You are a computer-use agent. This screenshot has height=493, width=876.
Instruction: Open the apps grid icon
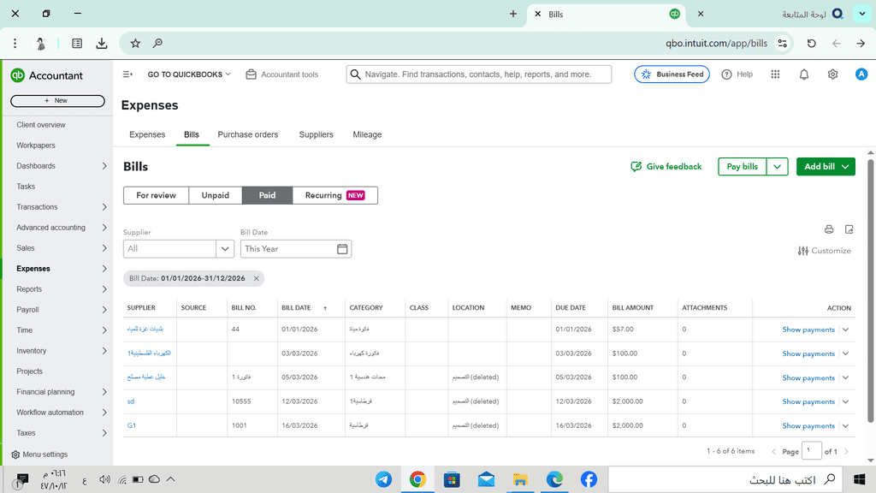[775, 74]
